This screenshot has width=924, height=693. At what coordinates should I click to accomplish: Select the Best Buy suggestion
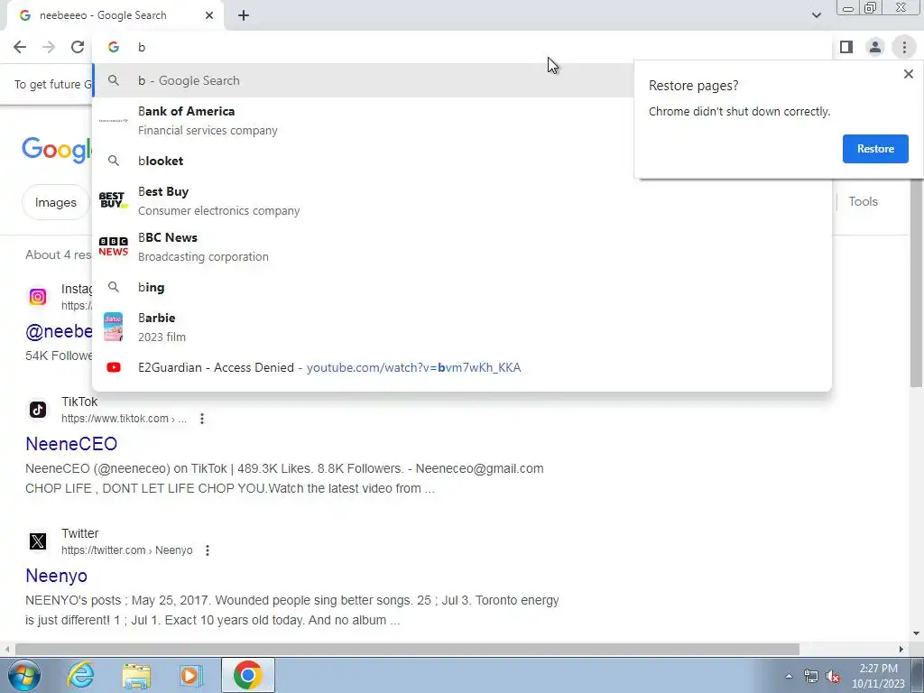click(462, 201)
